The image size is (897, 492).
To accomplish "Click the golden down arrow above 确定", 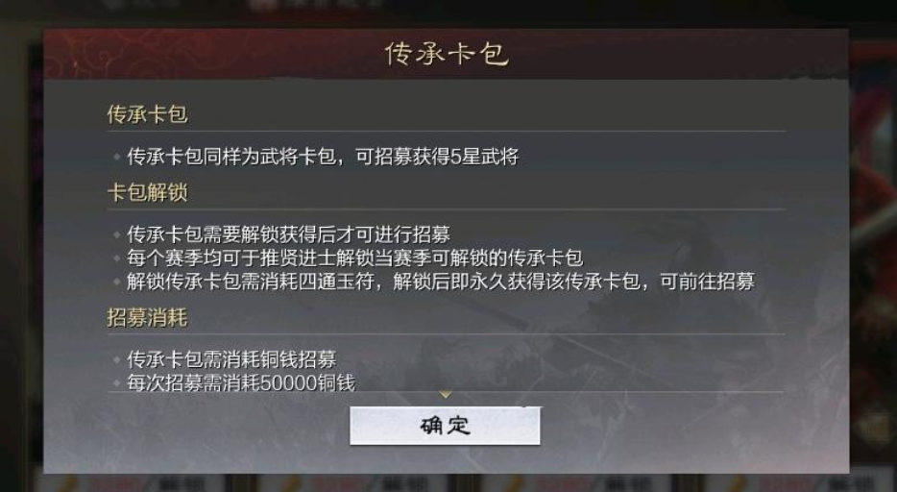I will pyautogui.click(x=445, y=395).
